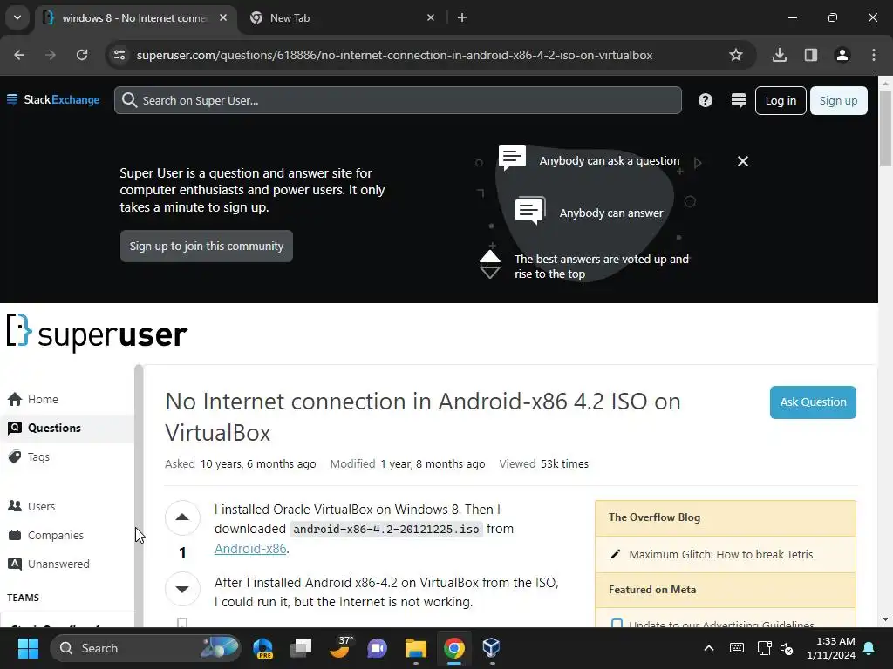Open Chrome profile avatar icon
The image size is (893, 669).
coord(842,55)
